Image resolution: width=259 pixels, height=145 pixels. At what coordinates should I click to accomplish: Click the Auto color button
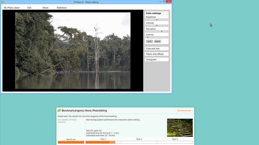pyautogui.click(x=149, y=42)
